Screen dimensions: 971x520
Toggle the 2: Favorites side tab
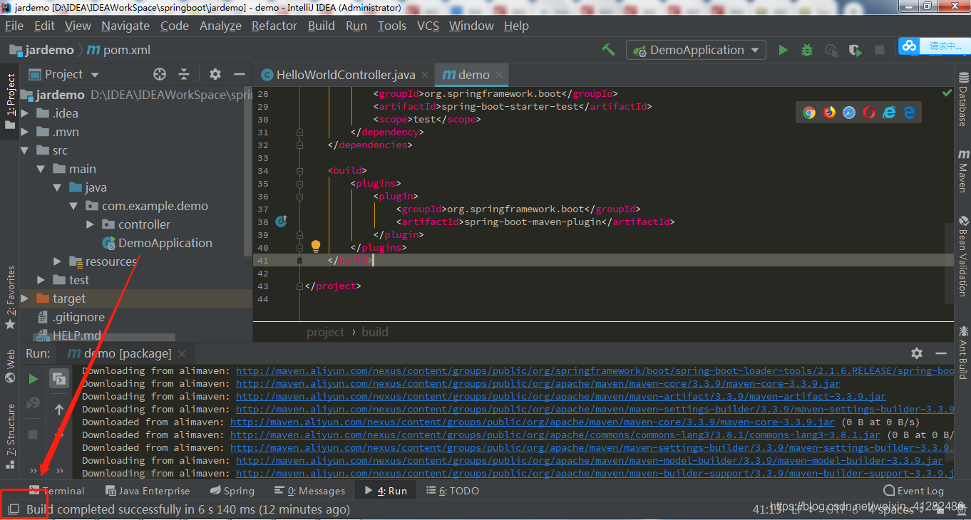[10, 296]
